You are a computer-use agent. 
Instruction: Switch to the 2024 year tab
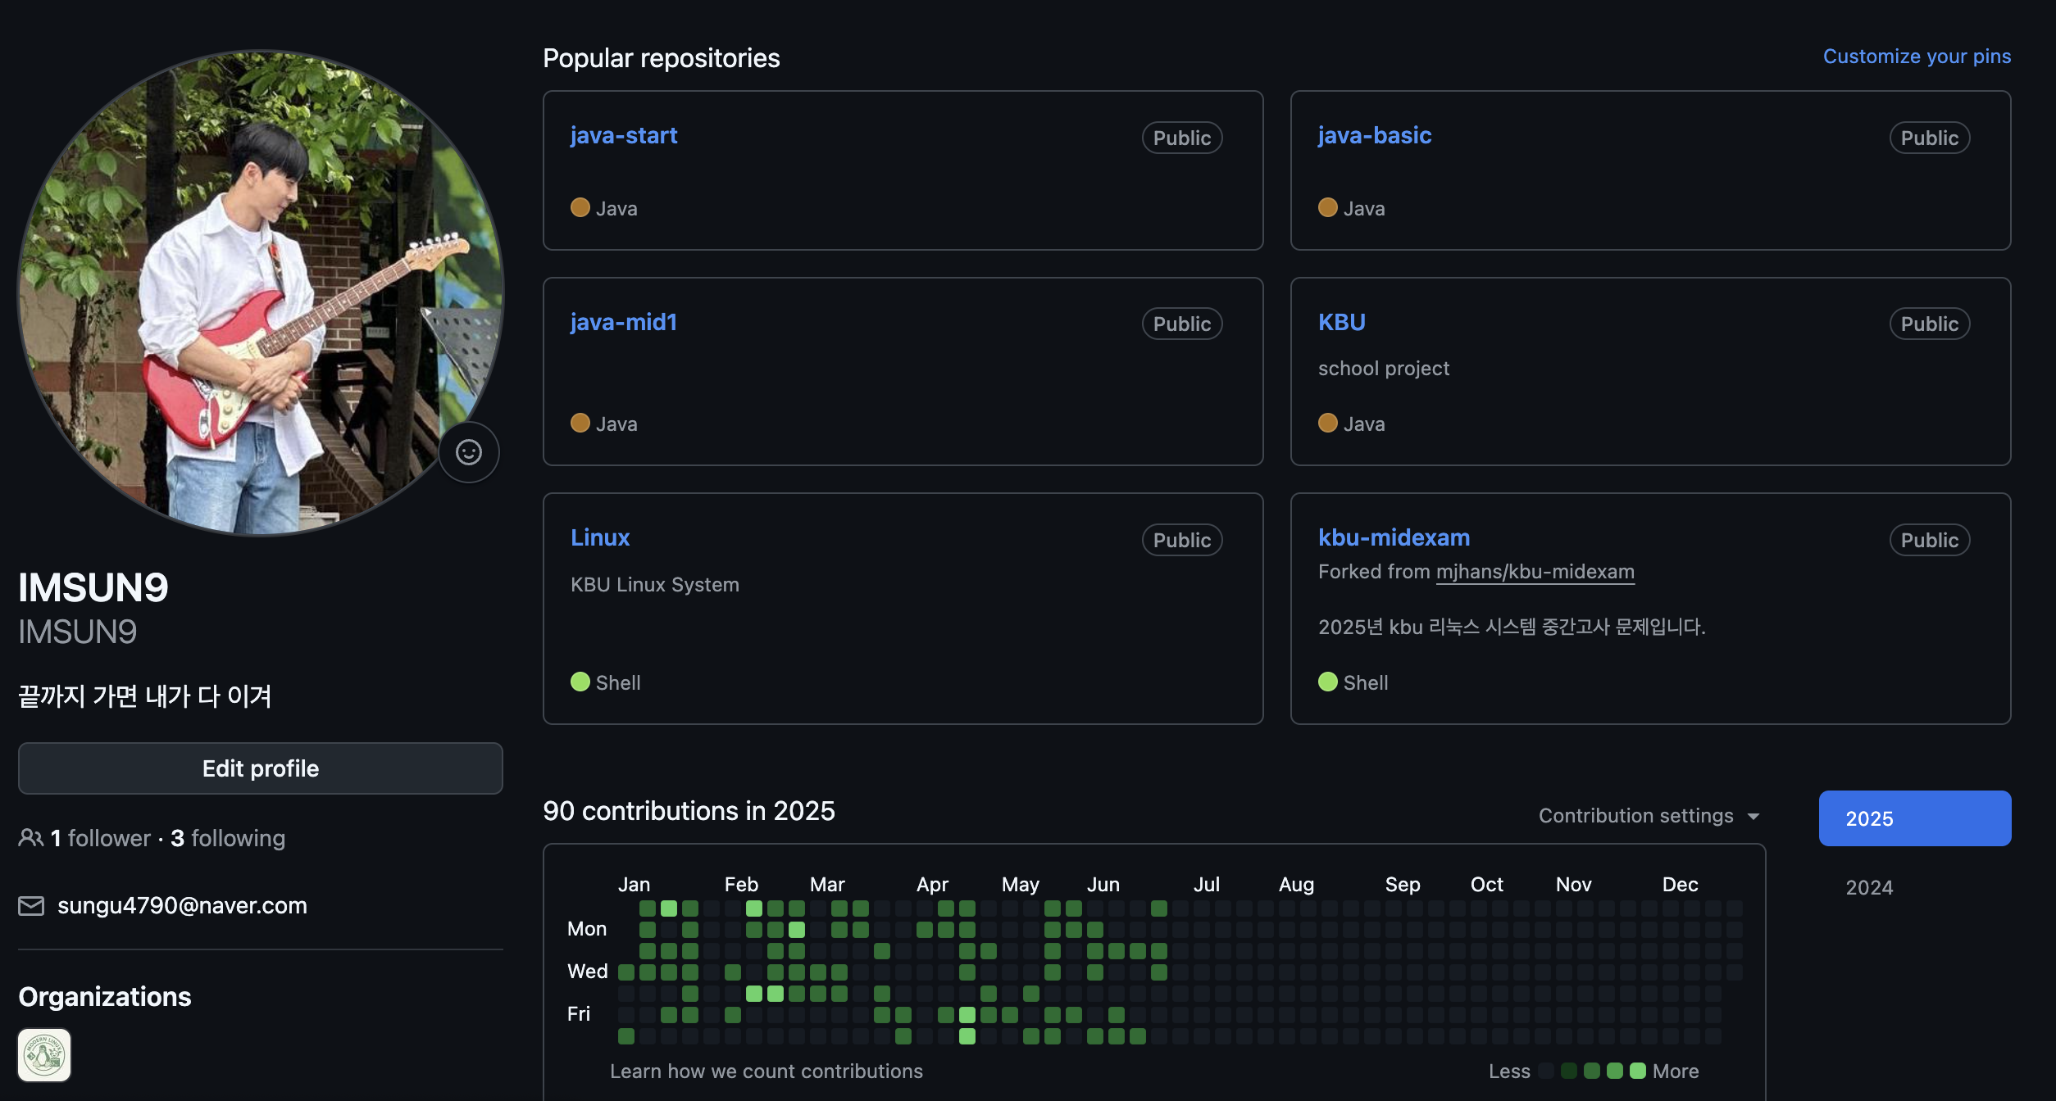pyautogui.click(x=1869, y=887)
